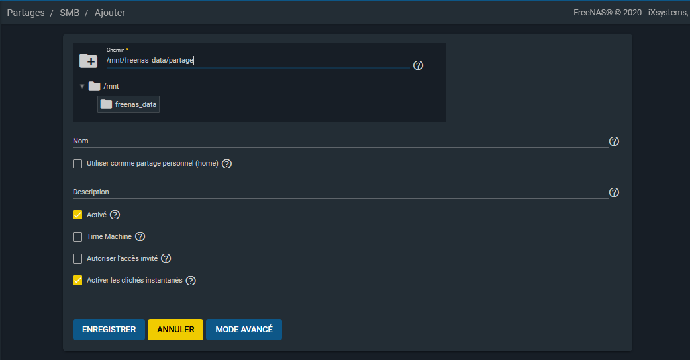Show help for the home share option
The width and height of the screenshot is (690, 360).
click(x=226, y=164)
